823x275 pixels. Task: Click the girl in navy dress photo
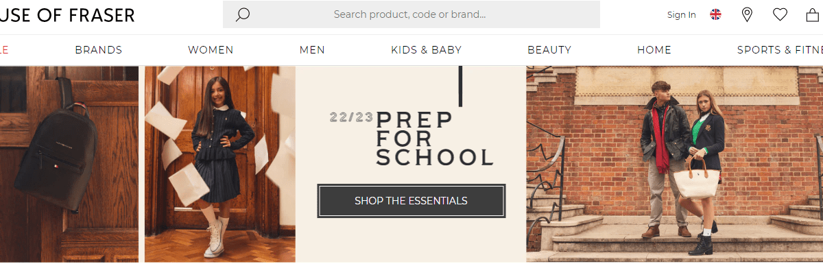click(x=219, y=165)
